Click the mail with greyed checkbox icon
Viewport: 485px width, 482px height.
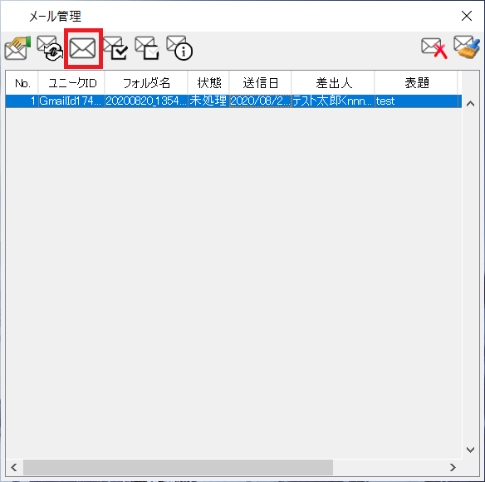tap(147, 48)
